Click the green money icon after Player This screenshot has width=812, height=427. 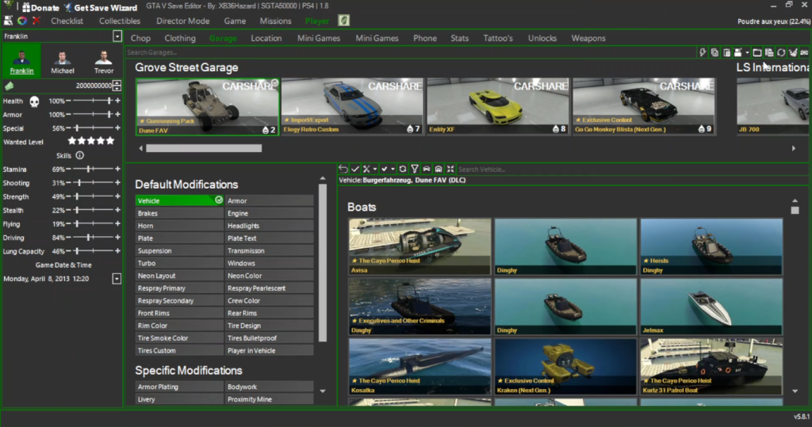click(x=344, y=20)
